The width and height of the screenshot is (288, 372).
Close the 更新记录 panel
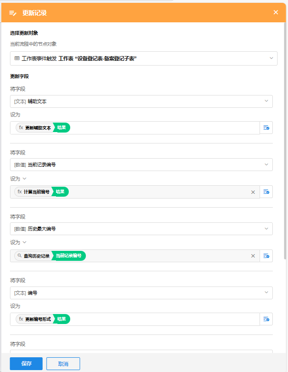pyautogui.click(x=276, y=12)
